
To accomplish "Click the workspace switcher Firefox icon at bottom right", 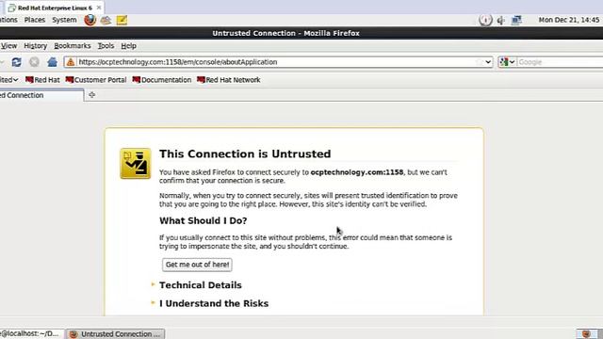I will click(x=586, y=334).
